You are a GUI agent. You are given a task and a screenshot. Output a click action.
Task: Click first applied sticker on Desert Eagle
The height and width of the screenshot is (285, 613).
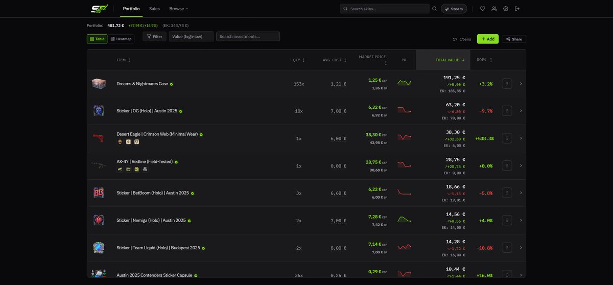pyautogui.click(x=120, y=141)
